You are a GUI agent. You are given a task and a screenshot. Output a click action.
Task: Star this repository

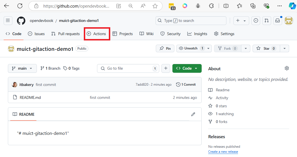266,48
